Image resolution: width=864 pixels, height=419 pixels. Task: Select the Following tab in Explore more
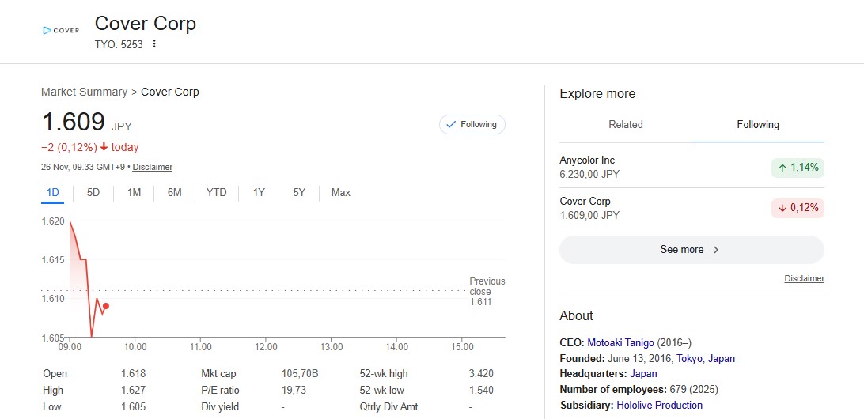758,124
